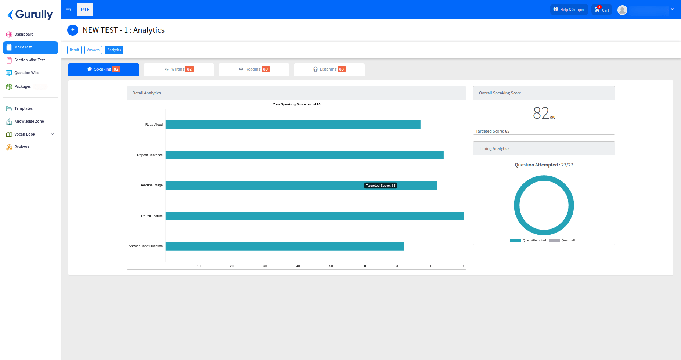Select the Reading score tab
The height and width of the screenshot is (360, 681).
click(254, 69)
